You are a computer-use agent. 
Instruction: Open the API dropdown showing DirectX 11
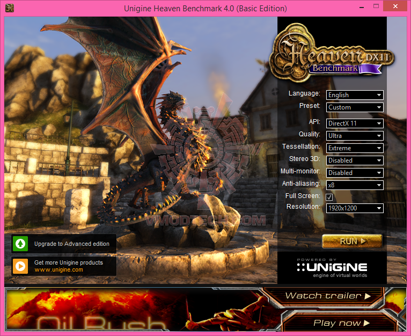pos(355,123)
